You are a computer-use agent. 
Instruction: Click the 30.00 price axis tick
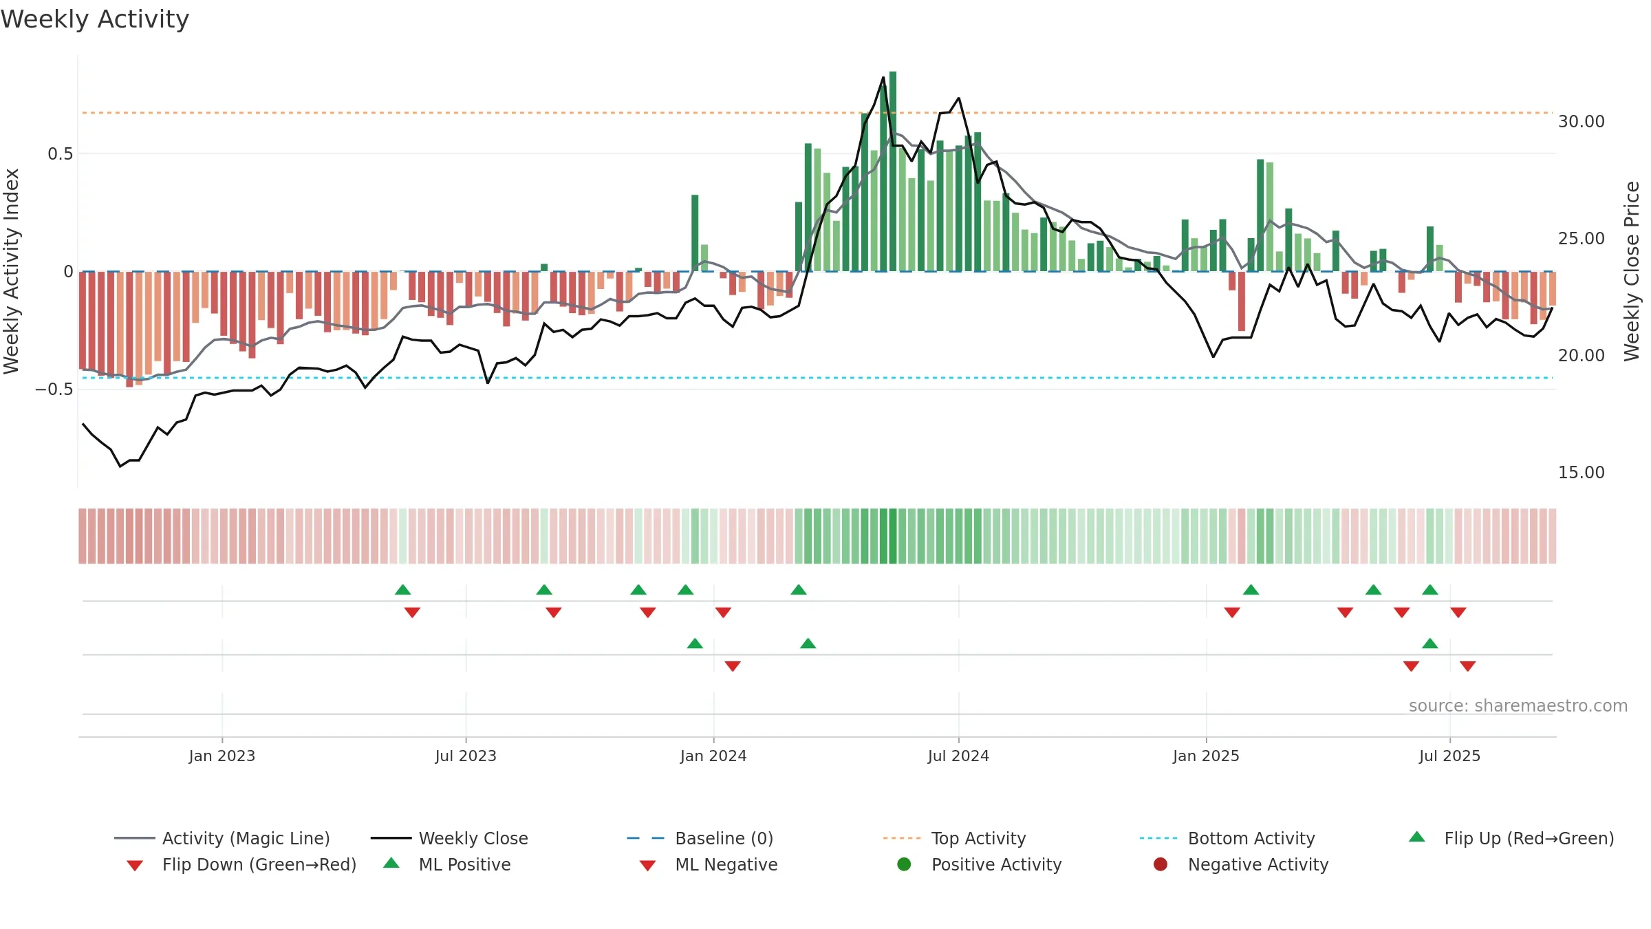coord(1581,121)
